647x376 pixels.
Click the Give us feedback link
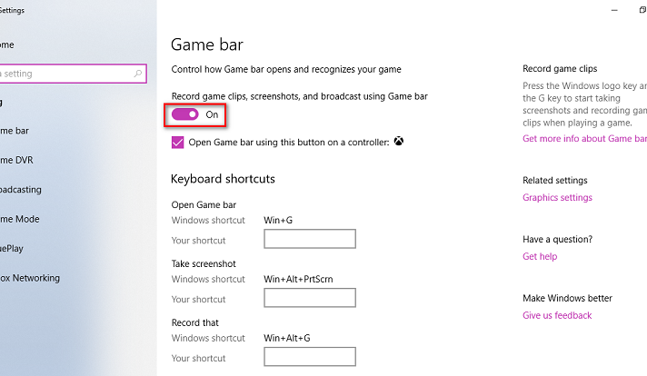pos(557,315)
